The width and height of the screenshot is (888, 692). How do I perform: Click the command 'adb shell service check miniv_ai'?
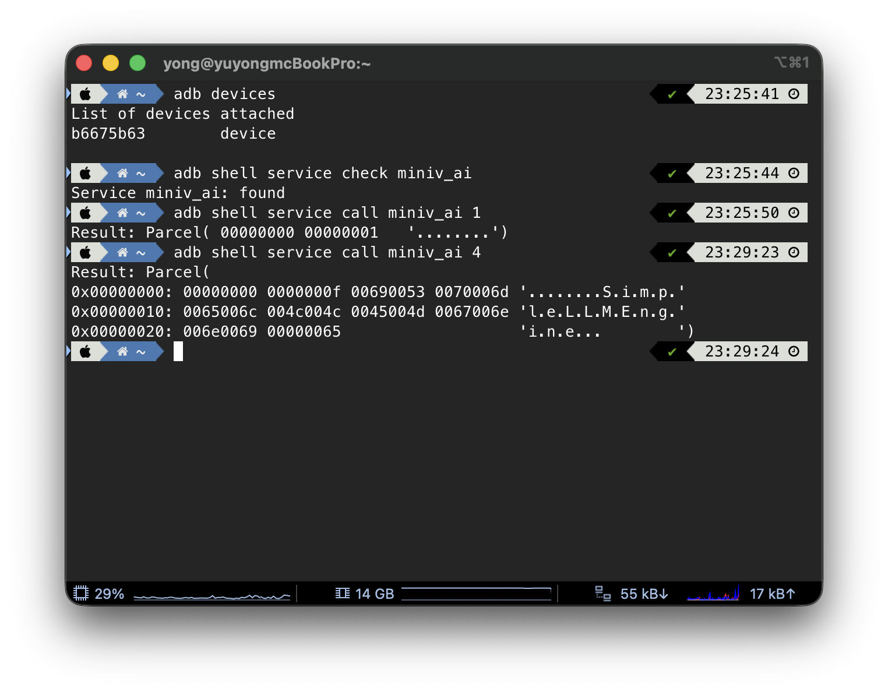(x=322, y=173)
